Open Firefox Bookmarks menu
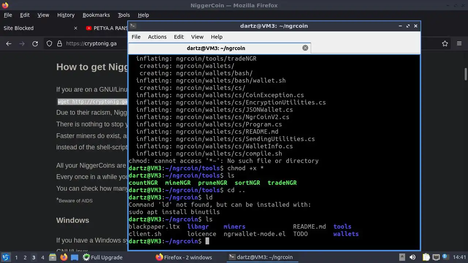 click(96, 15)
